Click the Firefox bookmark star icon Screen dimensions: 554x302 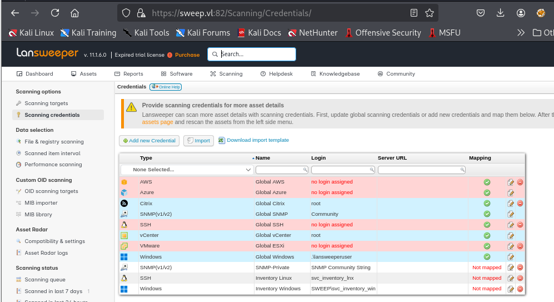429,13
